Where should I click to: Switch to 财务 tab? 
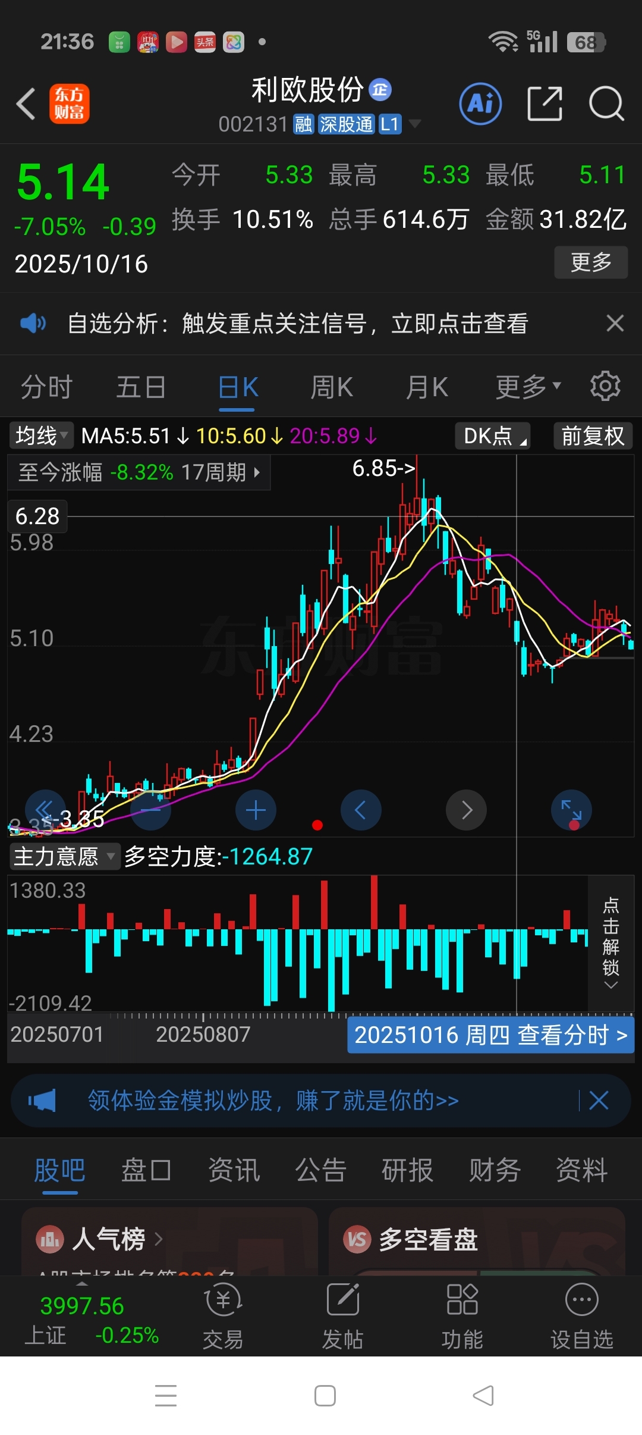495,1170
